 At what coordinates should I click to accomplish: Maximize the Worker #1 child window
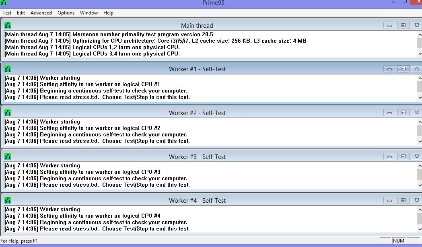point(403,69)
